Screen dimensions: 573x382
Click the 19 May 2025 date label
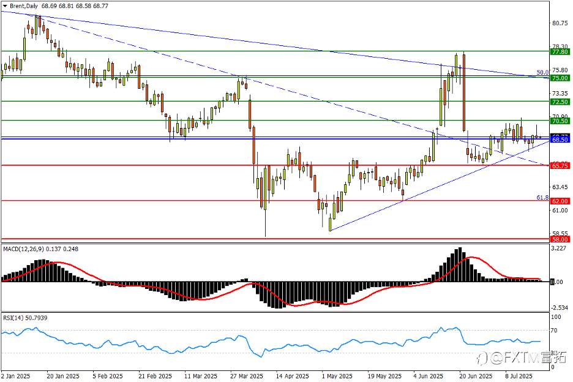coord(384,376)
